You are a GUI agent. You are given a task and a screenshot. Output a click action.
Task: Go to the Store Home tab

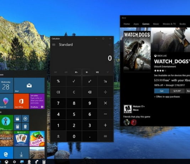click(127, 24)
